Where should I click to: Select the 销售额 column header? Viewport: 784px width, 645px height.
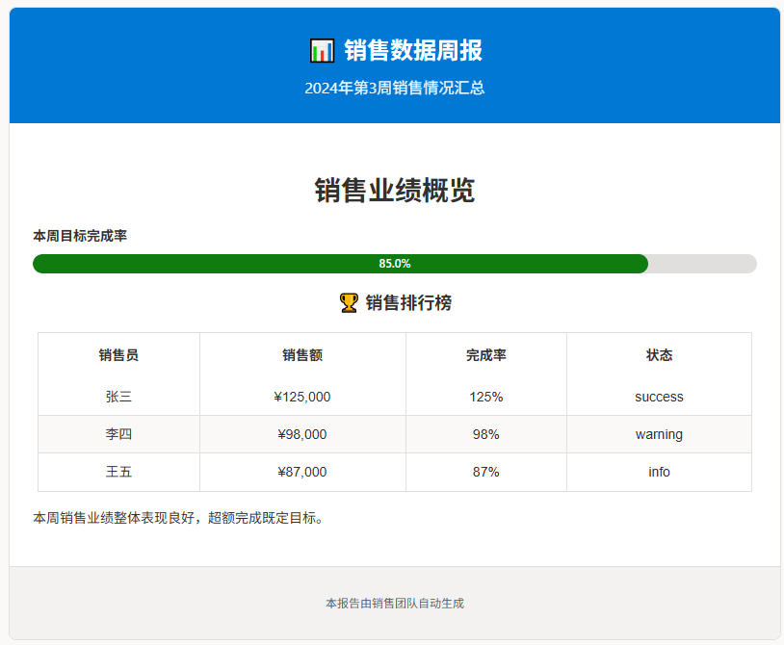(x=302, y=355)
